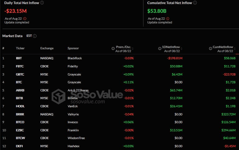Click the $26.41M net inflow value
This screenshot has width=239, height=150.
click(x=176, y=106)
